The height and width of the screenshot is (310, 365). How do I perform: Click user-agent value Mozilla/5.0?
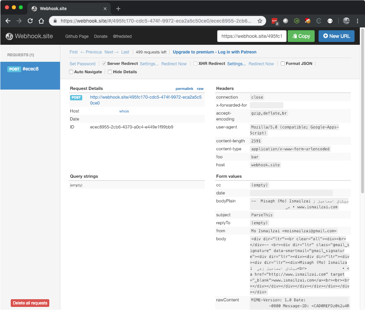point(295,130)
